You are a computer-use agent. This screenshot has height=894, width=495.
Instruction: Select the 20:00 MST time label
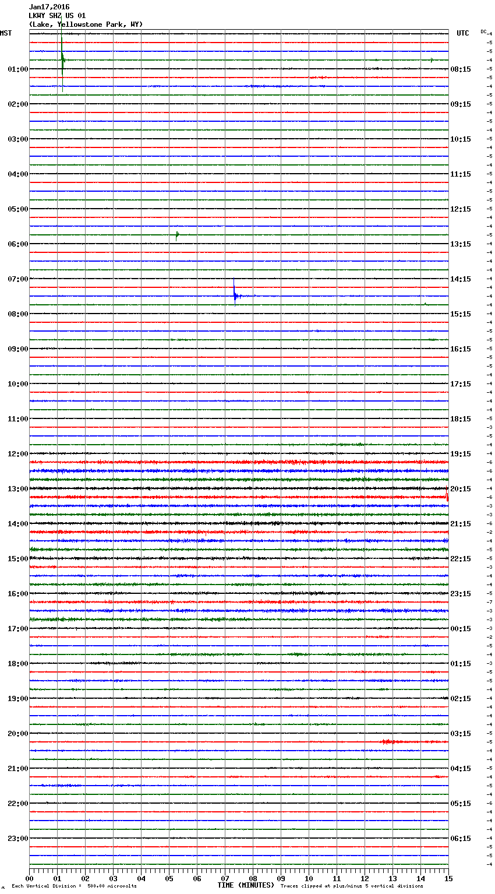point(17,734)
